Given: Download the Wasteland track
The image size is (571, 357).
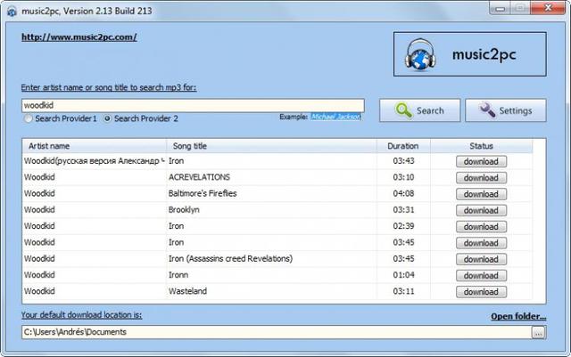Looking at the screenshot, I should pyautogui.click(x=481, y=292).
